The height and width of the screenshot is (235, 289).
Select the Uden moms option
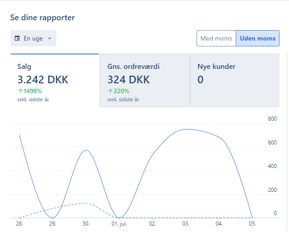point(257,38)
